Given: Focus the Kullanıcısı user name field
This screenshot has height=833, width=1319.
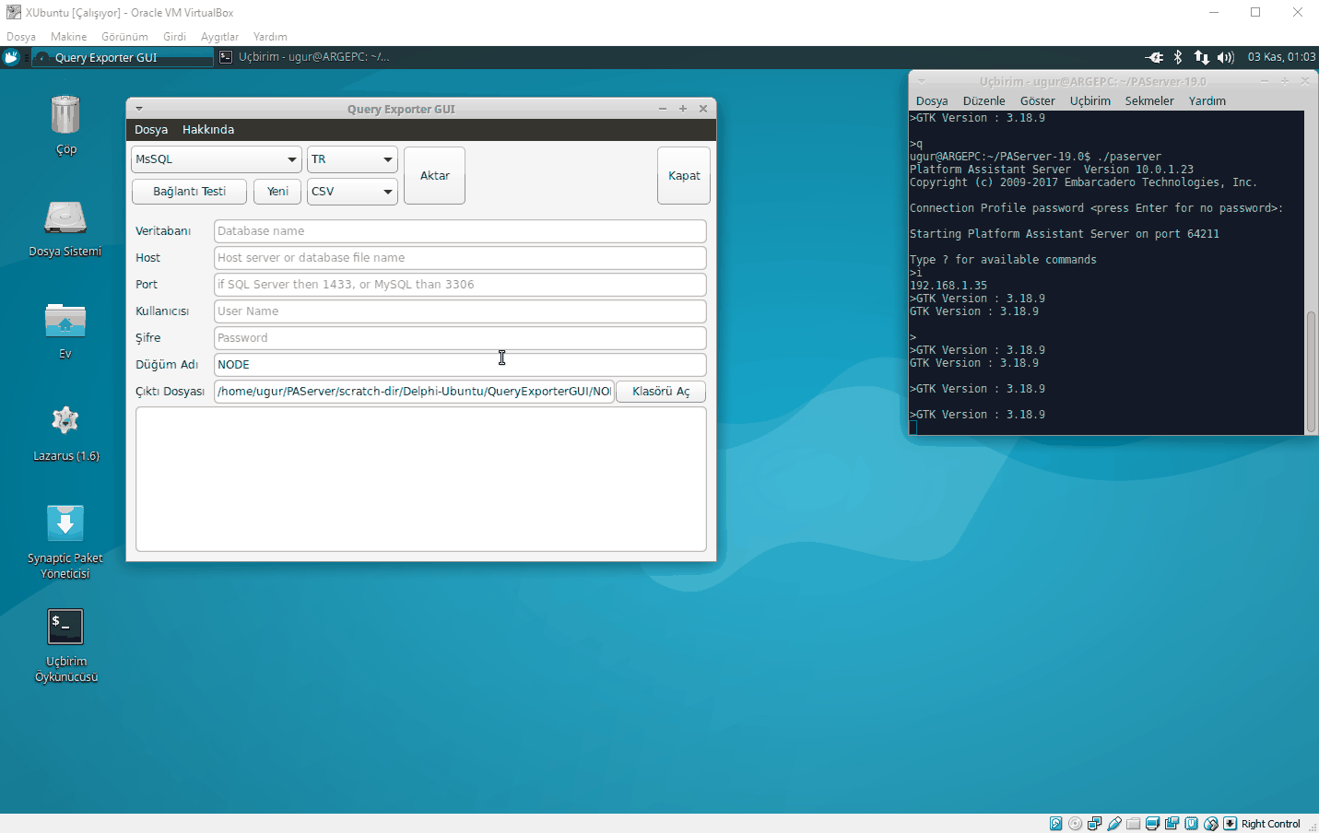Looking at the screenshot, I should (x=460, y=311).
